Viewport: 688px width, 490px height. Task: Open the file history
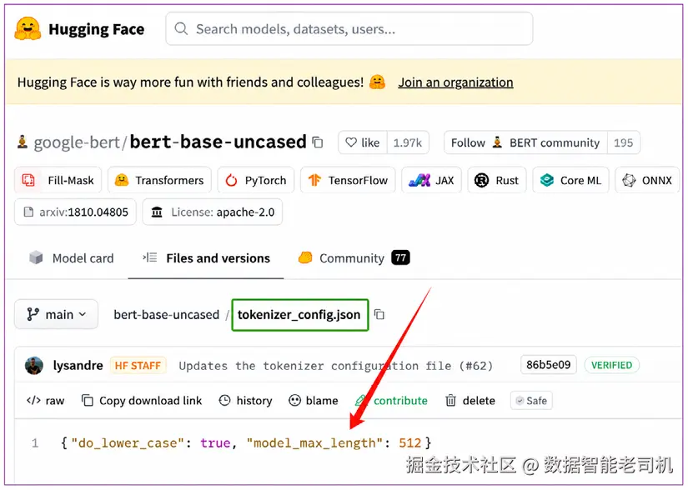click(x=246, y=401)
